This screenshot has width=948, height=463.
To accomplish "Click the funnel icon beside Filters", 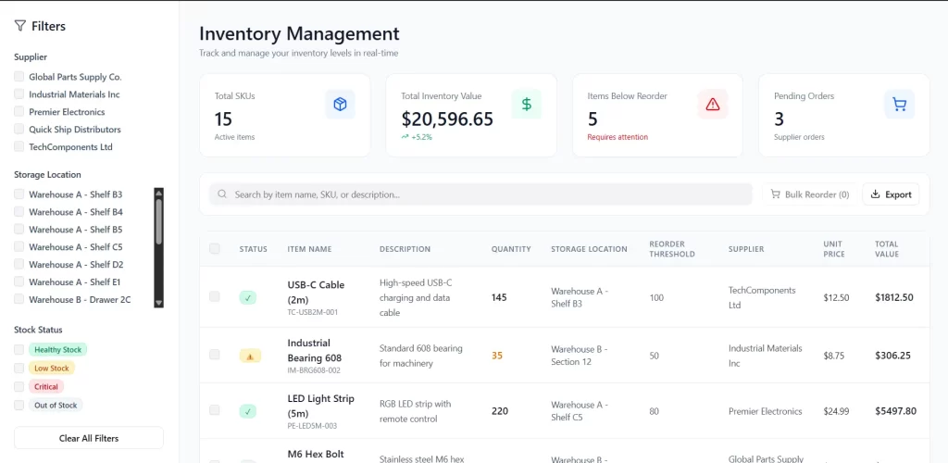I will point(20,27).
